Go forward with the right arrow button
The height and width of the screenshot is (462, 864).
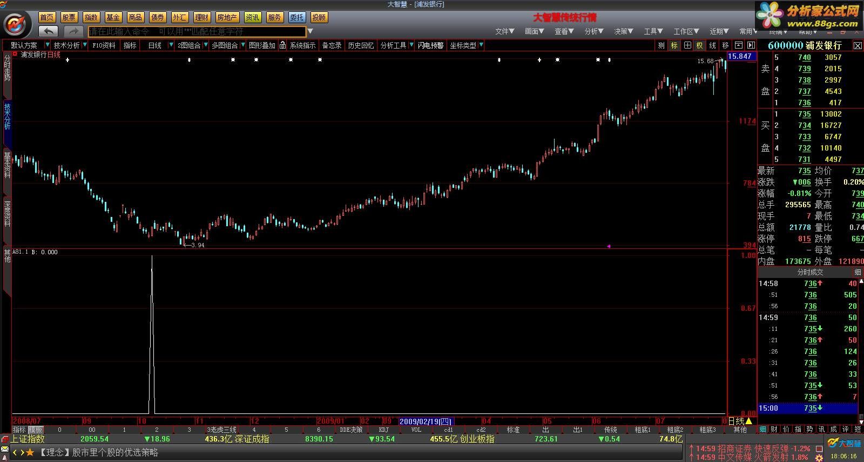pos(73,31)
